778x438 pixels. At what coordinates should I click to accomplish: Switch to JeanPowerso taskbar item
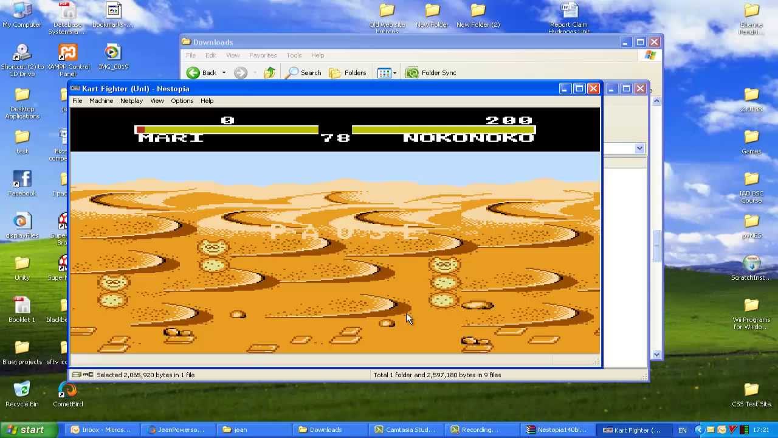(177, 429)
